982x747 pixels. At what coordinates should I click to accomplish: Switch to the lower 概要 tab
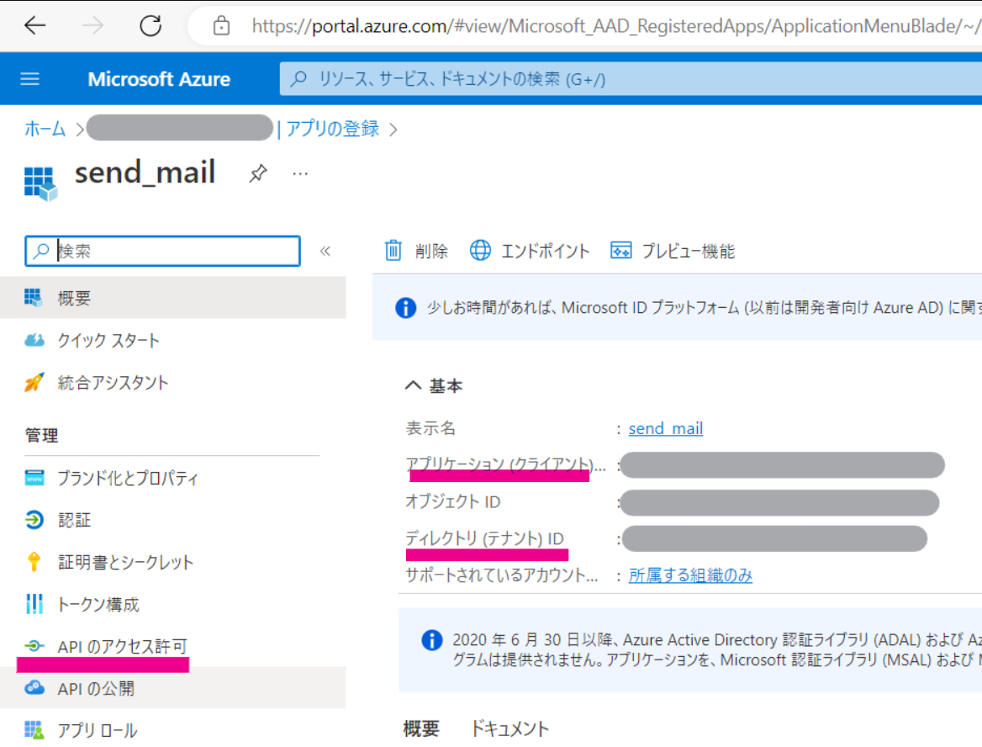[x=421, y=728]
